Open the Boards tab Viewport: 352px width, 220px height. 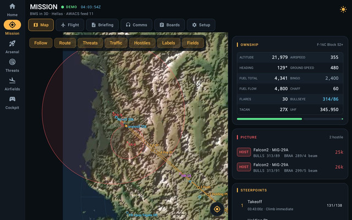pos(169,25)
